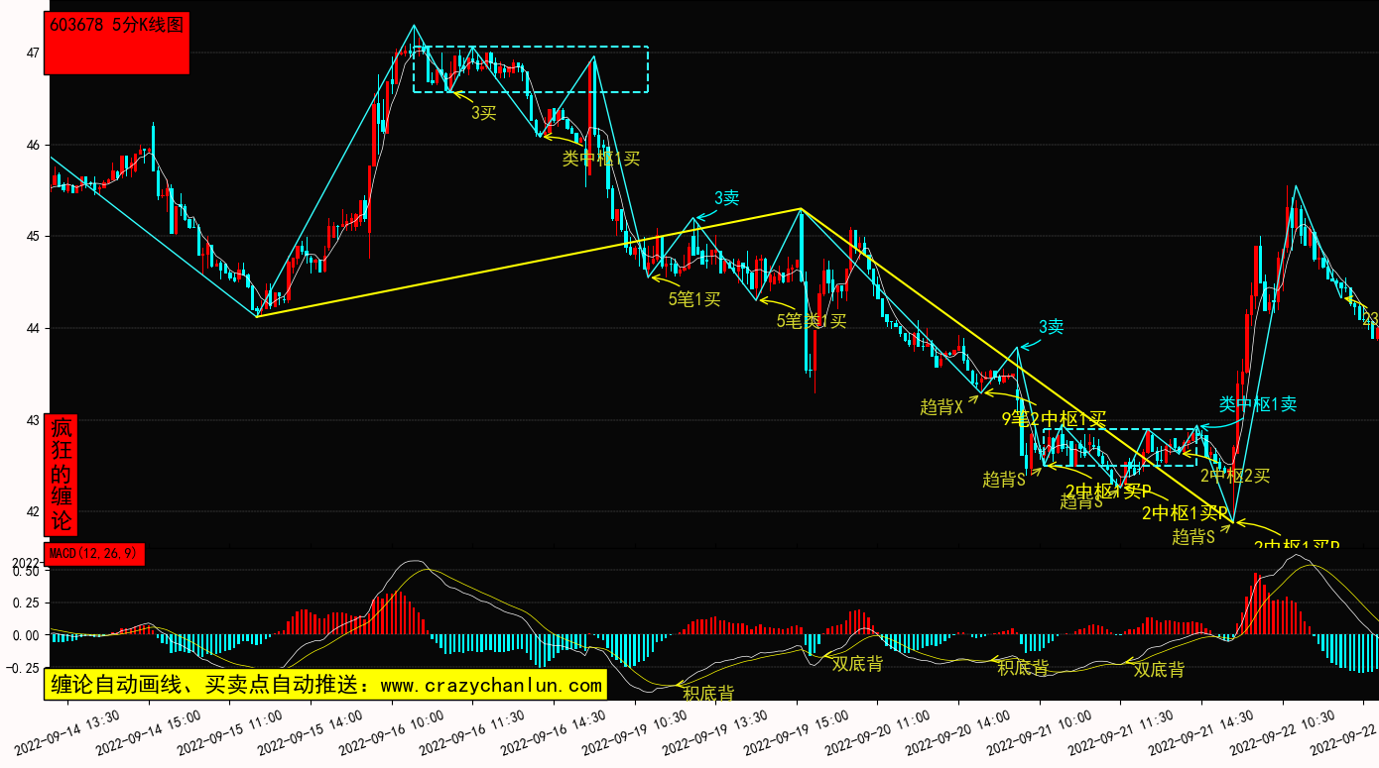Click the 603678 5分K线图 title box
1379x768 pixels.
[117, 44]
